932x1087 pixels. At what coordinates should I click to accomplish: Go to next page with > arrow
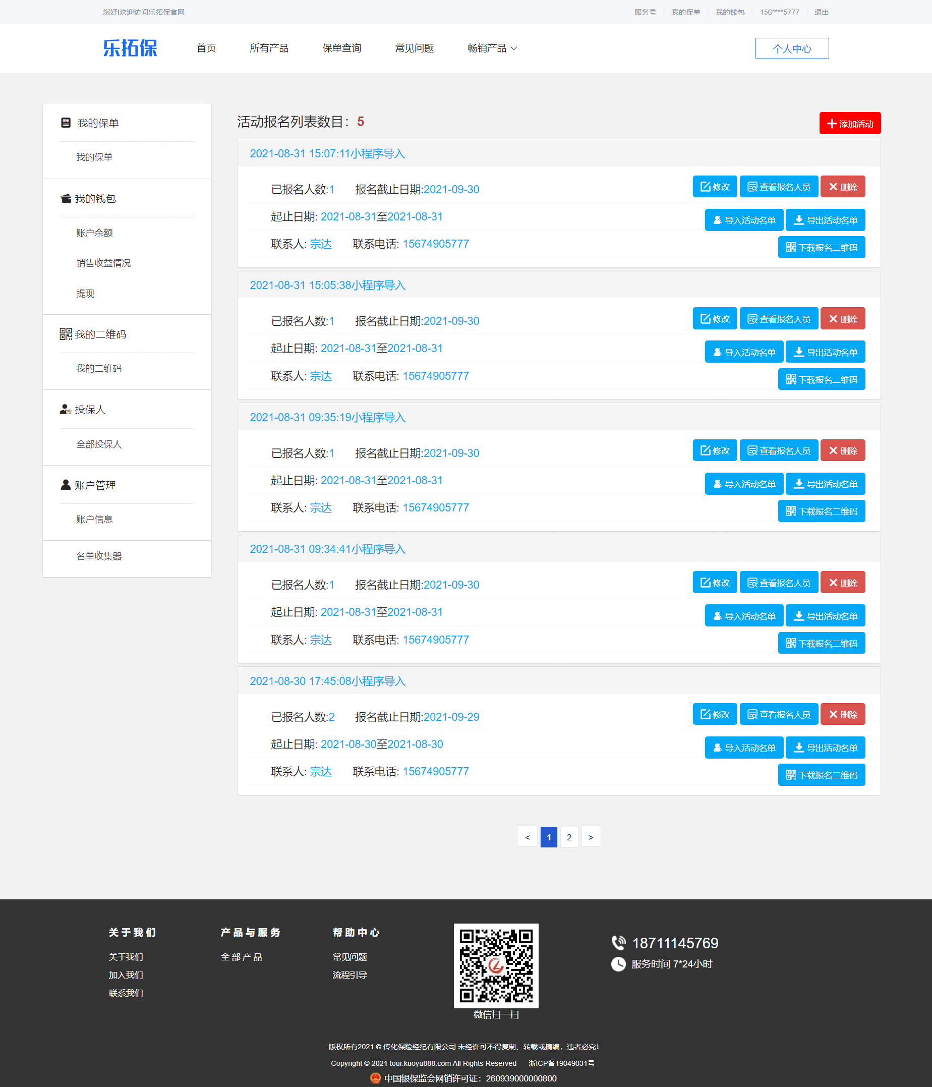[591, 837]
